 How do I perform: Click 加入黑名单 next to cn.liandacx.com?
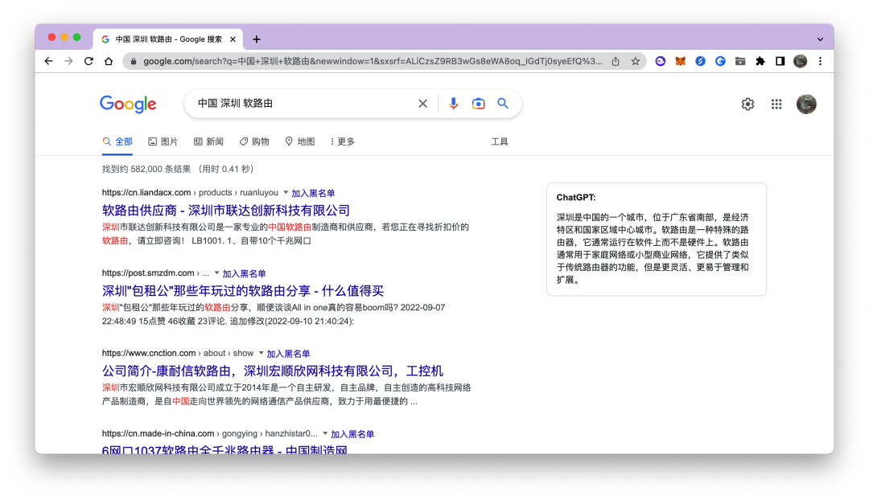click(313, 193)
